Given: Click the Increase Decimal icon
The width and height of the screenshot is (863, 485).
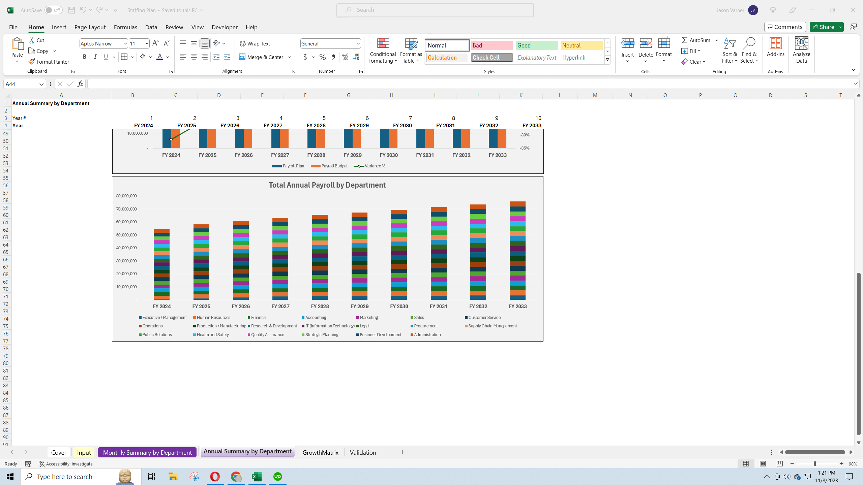Looking at the screenshot, I should click(x=345, y=57).
